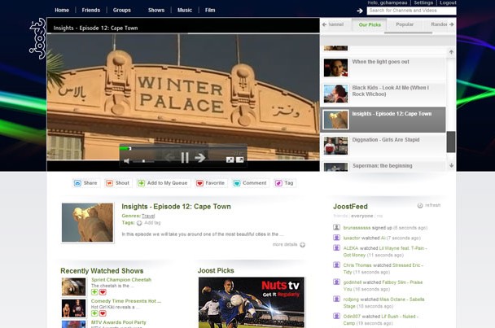
Task: Expand more details arrow icon
Action: click(302, 245)
